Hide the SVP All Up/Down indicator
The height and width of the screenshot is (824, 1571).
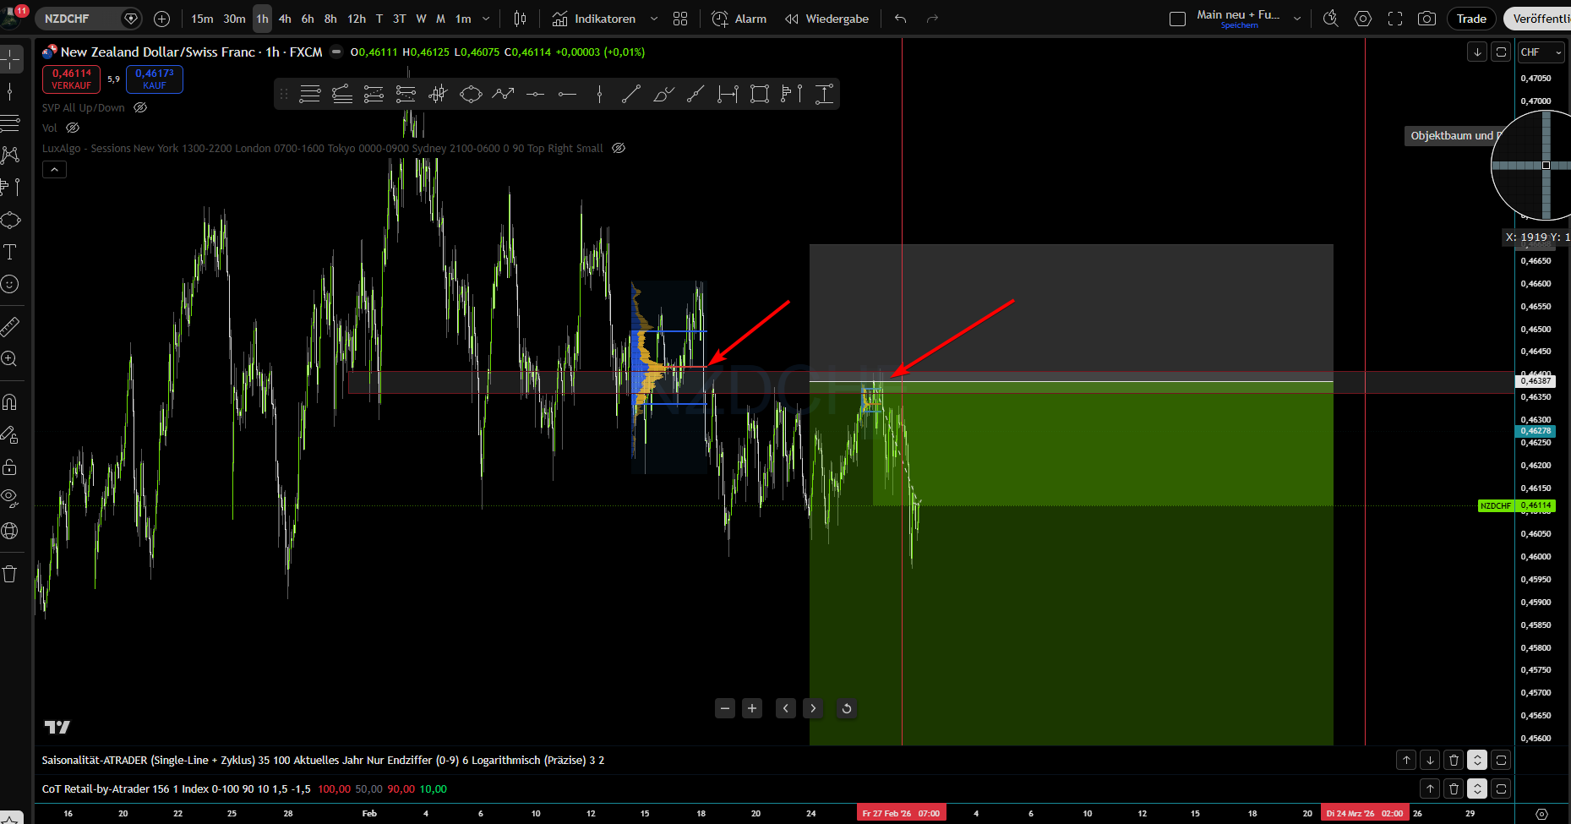coord(139,107)
